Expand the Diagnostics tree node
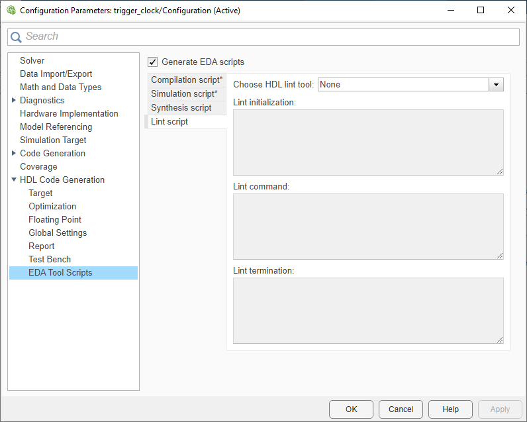 [x=14, y=101]
